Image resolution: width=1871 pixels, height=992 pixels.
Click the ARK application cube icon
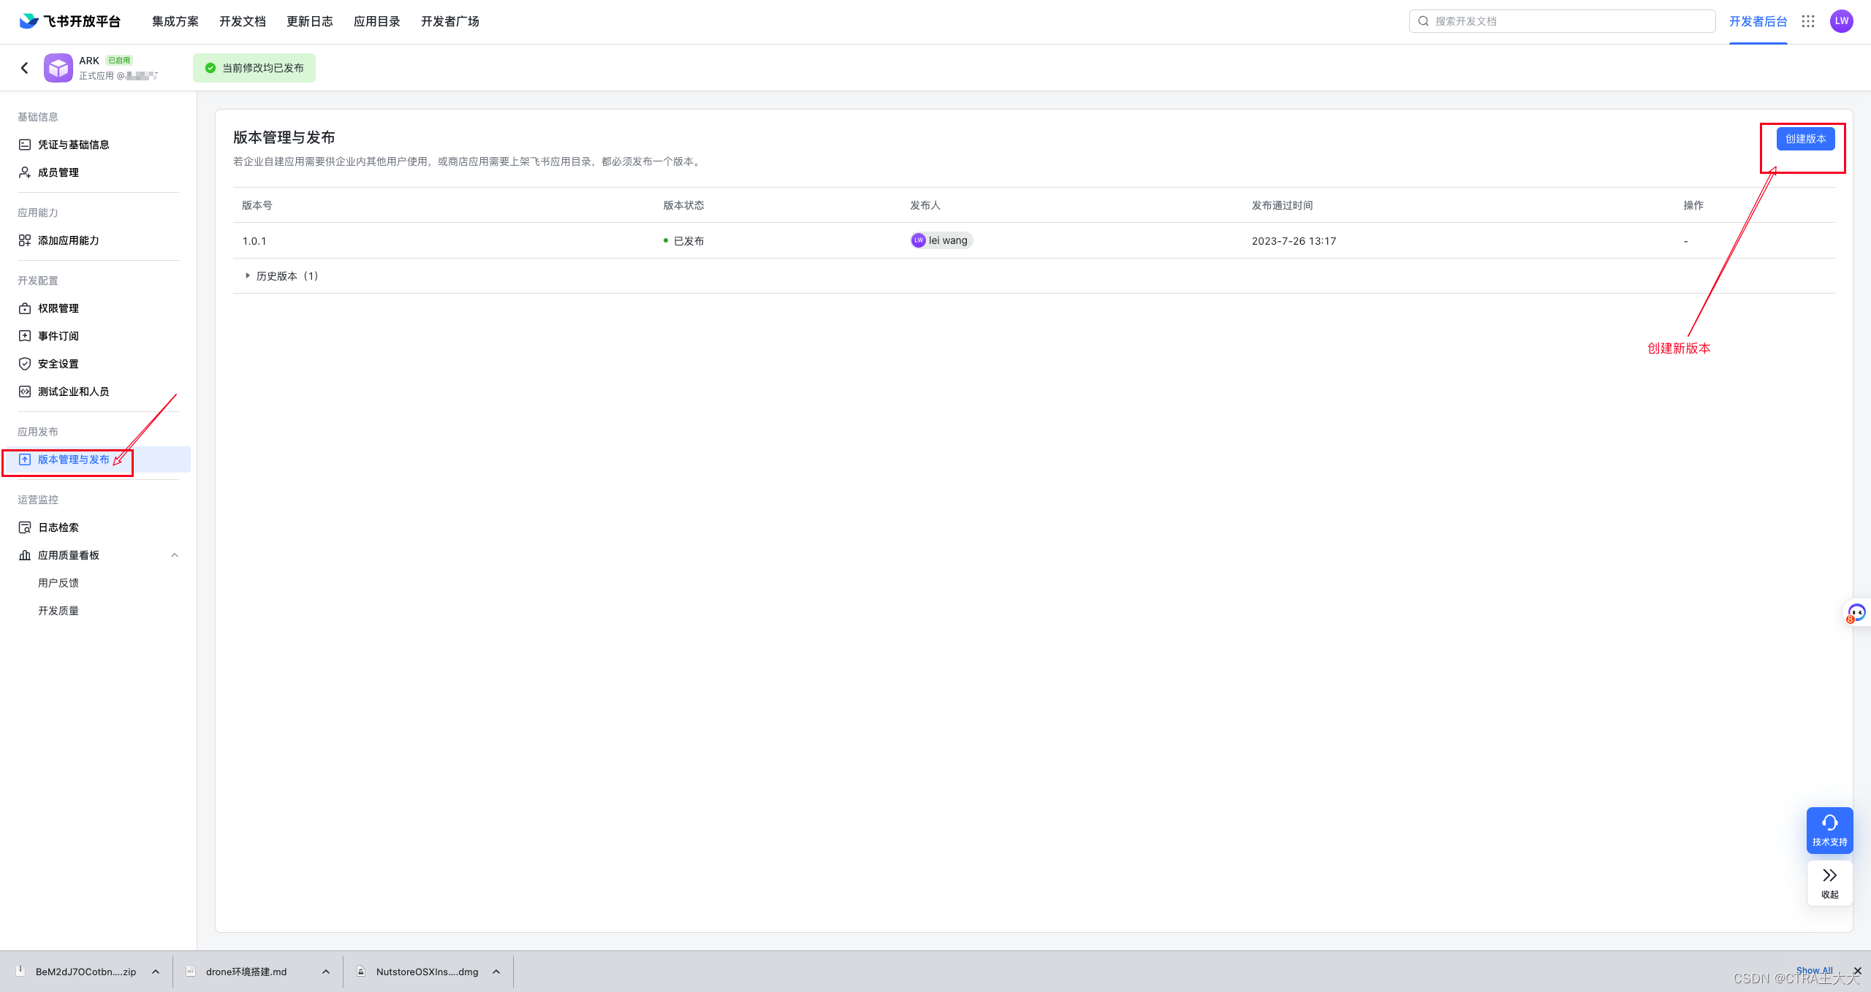coord(58,68)
